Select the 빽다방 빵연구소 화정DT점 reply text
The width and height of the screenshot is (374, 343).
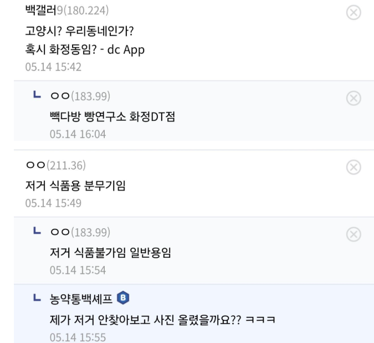[112, 117]
